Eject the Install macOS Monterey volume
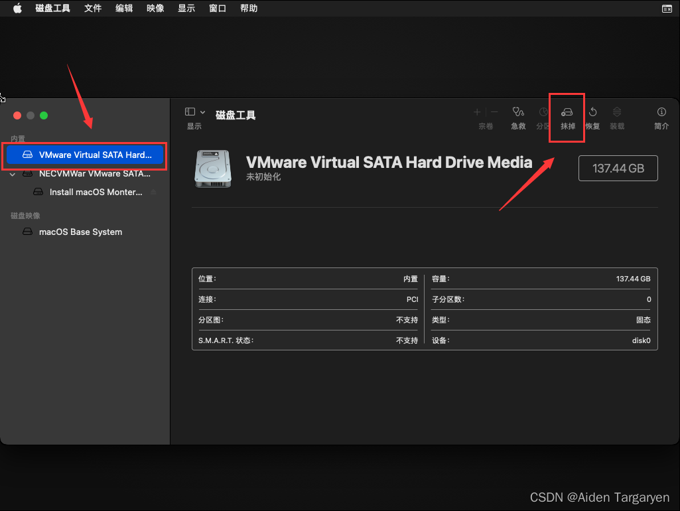 click(x=153, y=192)
